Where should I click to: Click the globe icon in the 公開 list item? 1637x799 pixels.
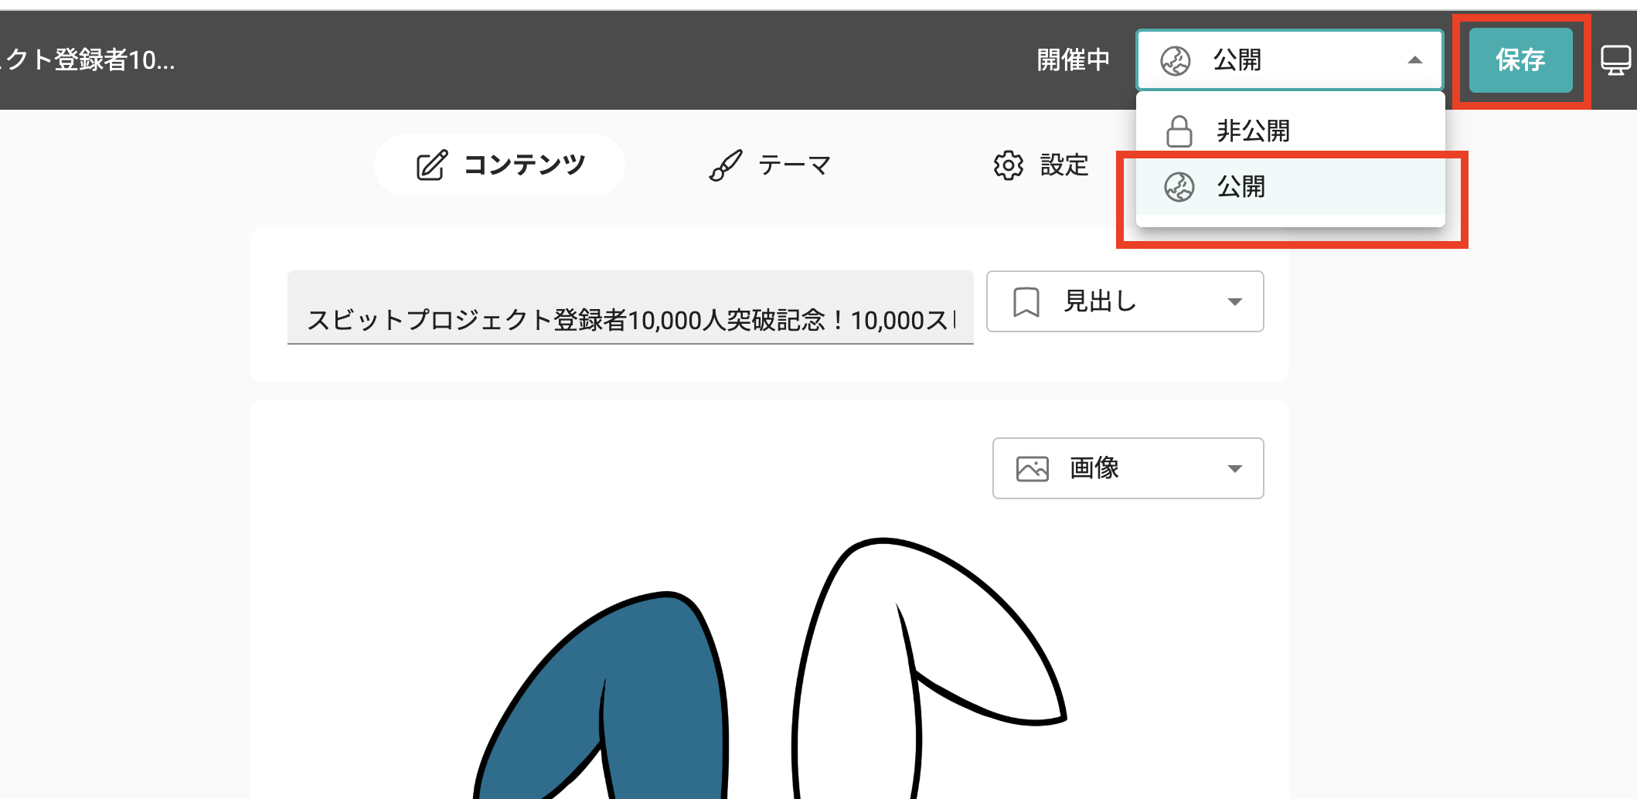click(1179, 187)
